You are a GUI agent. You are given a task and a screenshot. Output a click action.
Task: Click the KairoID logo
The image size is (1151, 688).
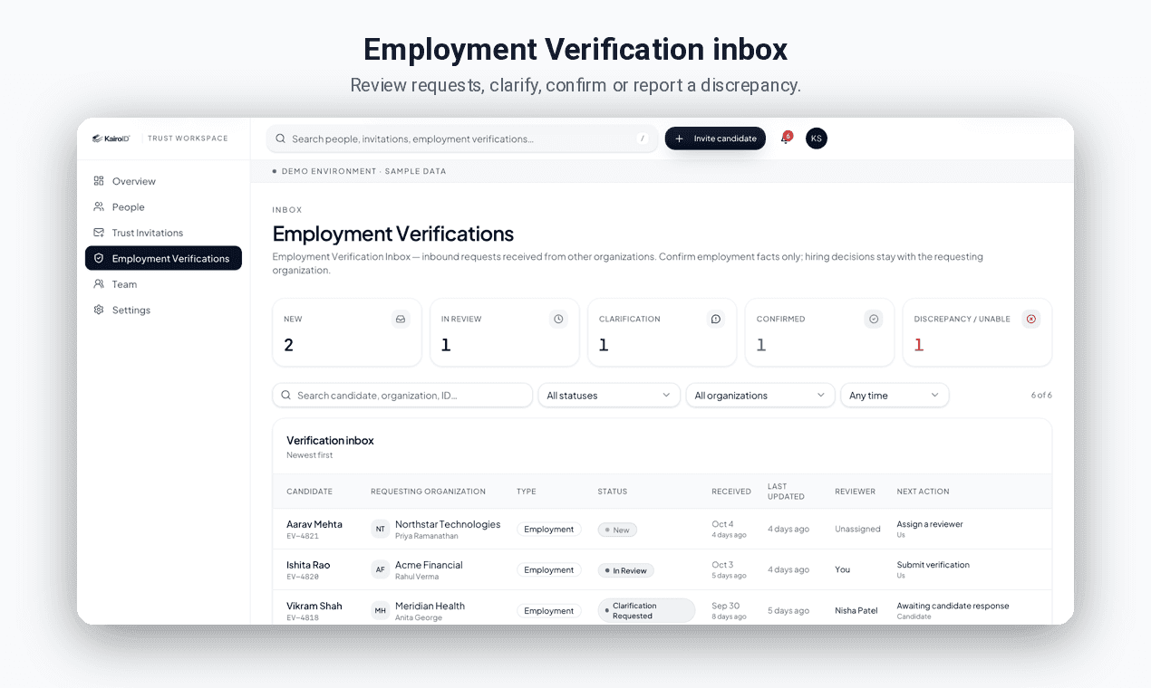111,139
